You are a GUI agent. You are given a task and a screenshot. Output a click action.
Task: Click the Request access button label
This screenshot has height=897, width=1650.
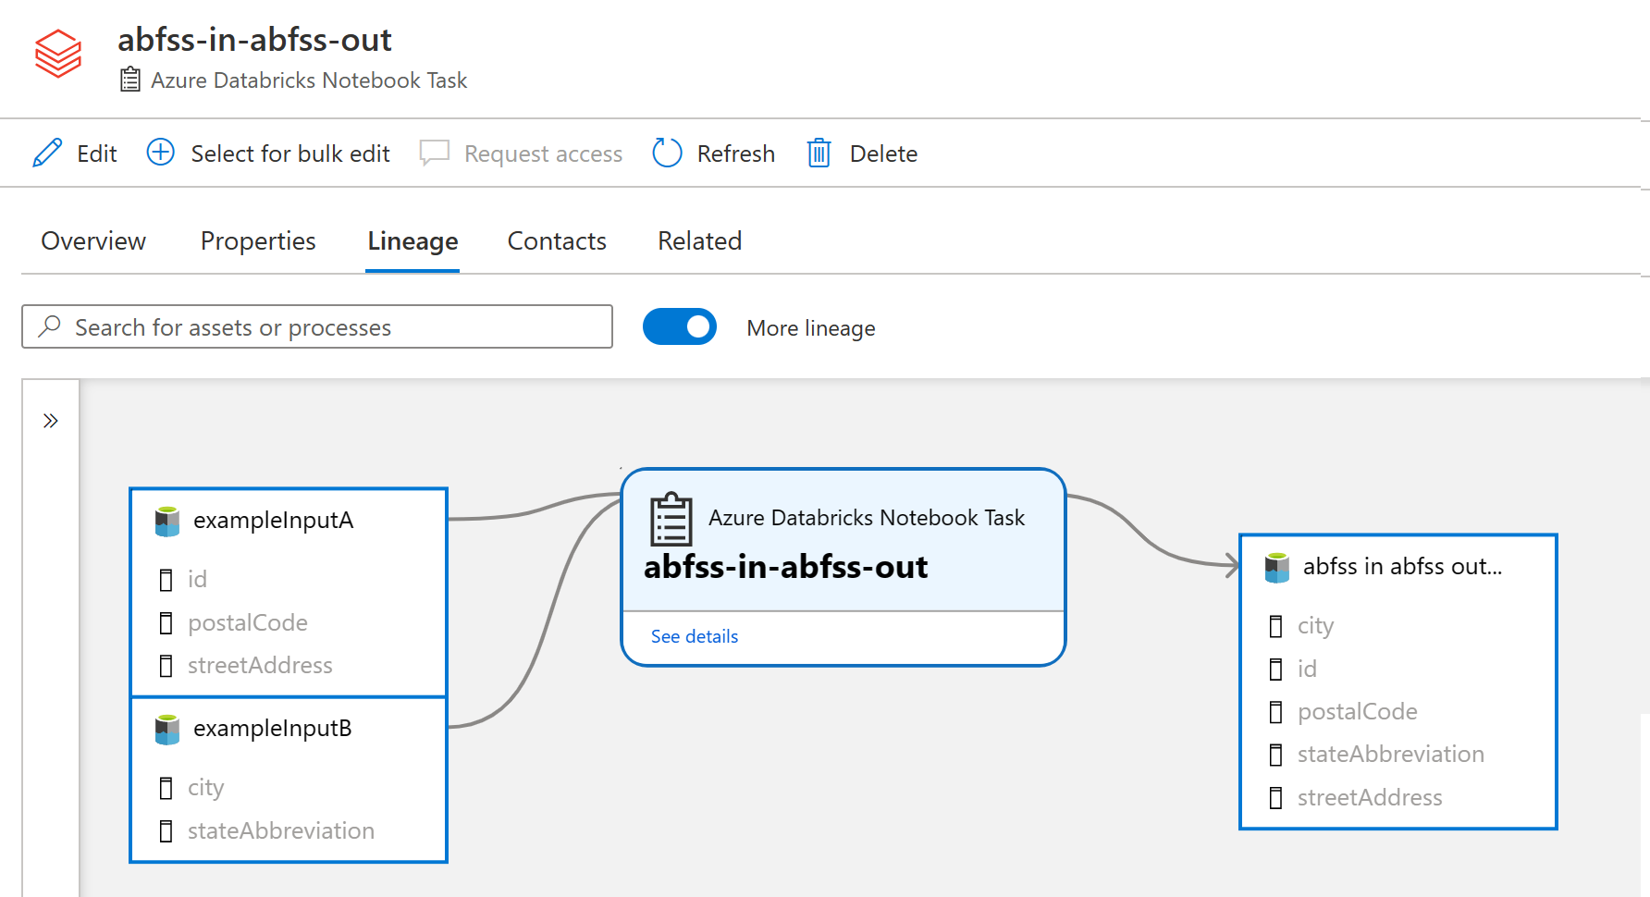point(543,154)
